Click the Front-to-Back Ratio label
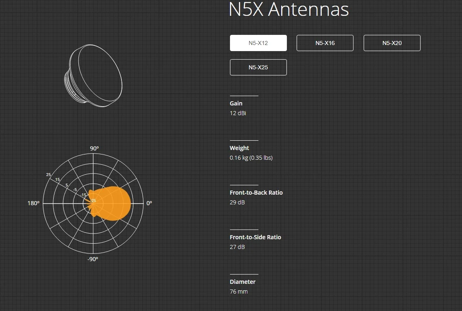The height and width of the screenshot is (311, 462). [256, 193]
